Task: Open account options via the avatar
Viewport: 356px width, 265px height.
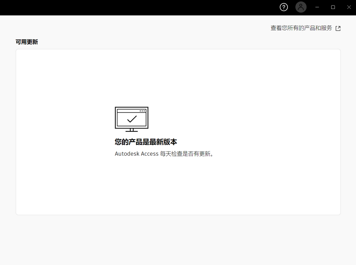Action: pos(301,7)
